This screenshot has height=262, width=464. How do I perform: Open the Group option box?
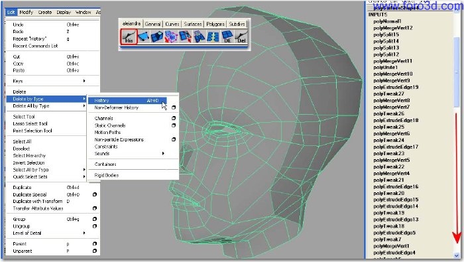[95, 219]
